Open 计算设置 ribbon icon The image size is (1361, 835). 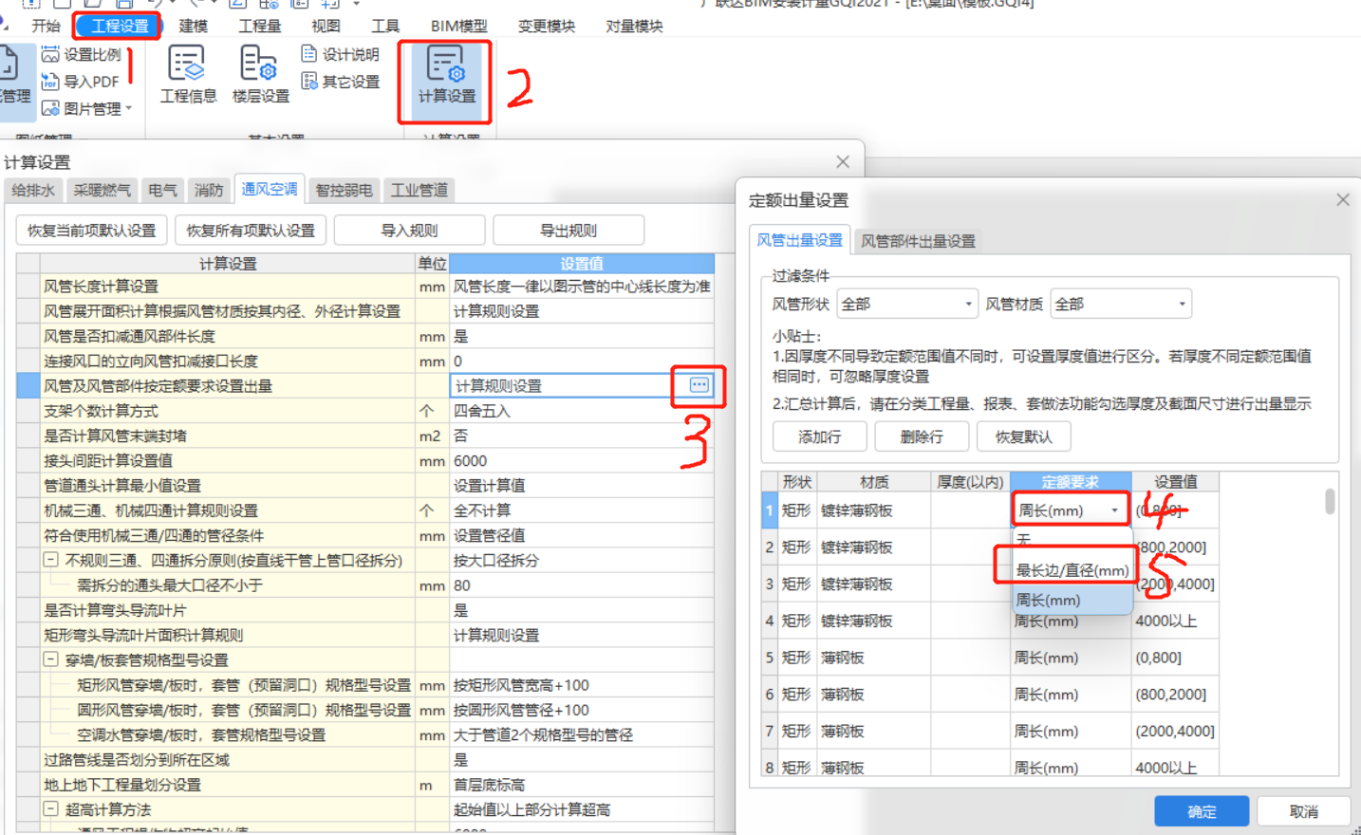(x=446, y=76)
